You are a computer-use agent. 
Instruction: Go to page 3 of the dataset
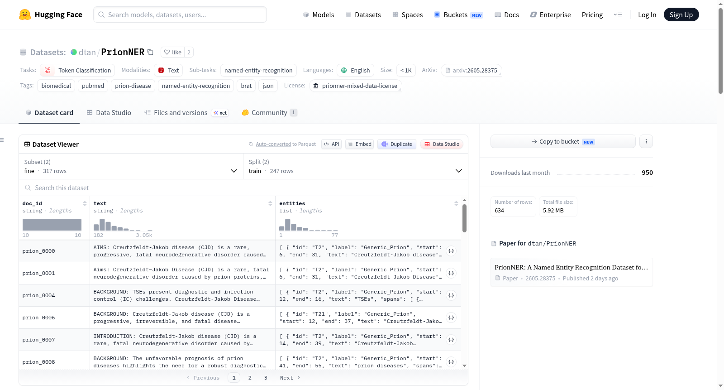(x=266, y=378)
